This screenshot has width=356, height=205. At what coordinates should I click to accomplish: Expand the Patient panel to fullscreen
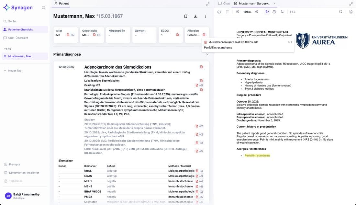point(208,4)
